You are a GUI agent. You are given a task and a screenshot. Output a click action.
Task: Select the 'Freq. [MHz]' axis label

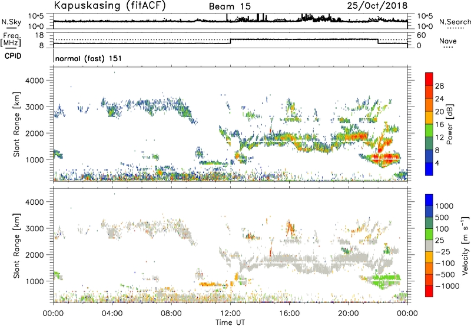[11, 39]
